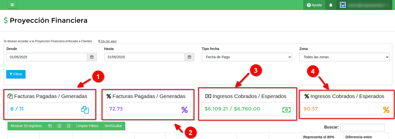Open the 'Mostrar 10 registros' selector
The height and width of the screenshot is (139, 395).
(x=26, y=126)
